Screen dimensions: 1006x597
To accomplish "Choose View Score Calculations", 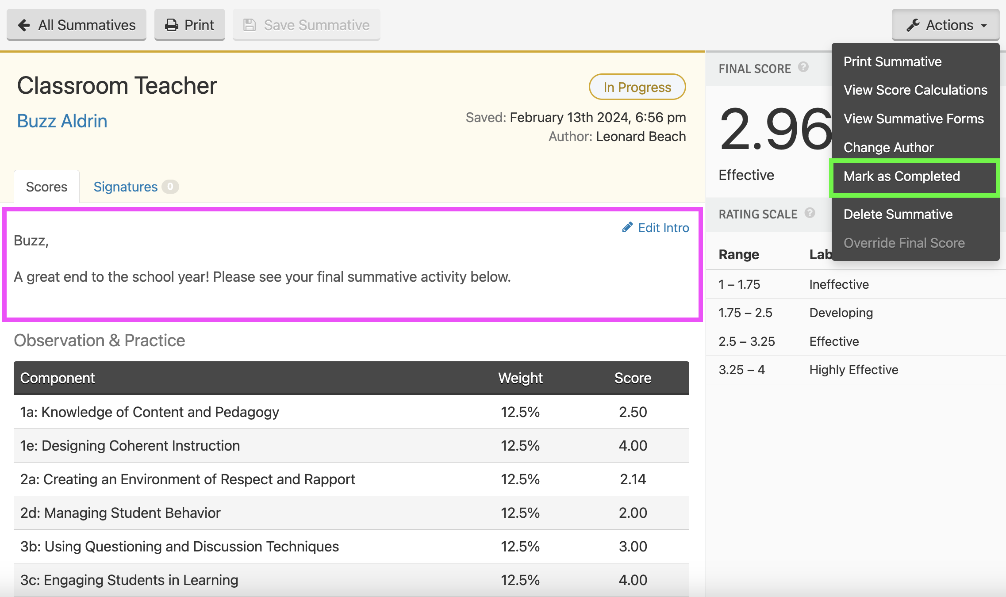I will pyautogui.click(x=915, y=90).
